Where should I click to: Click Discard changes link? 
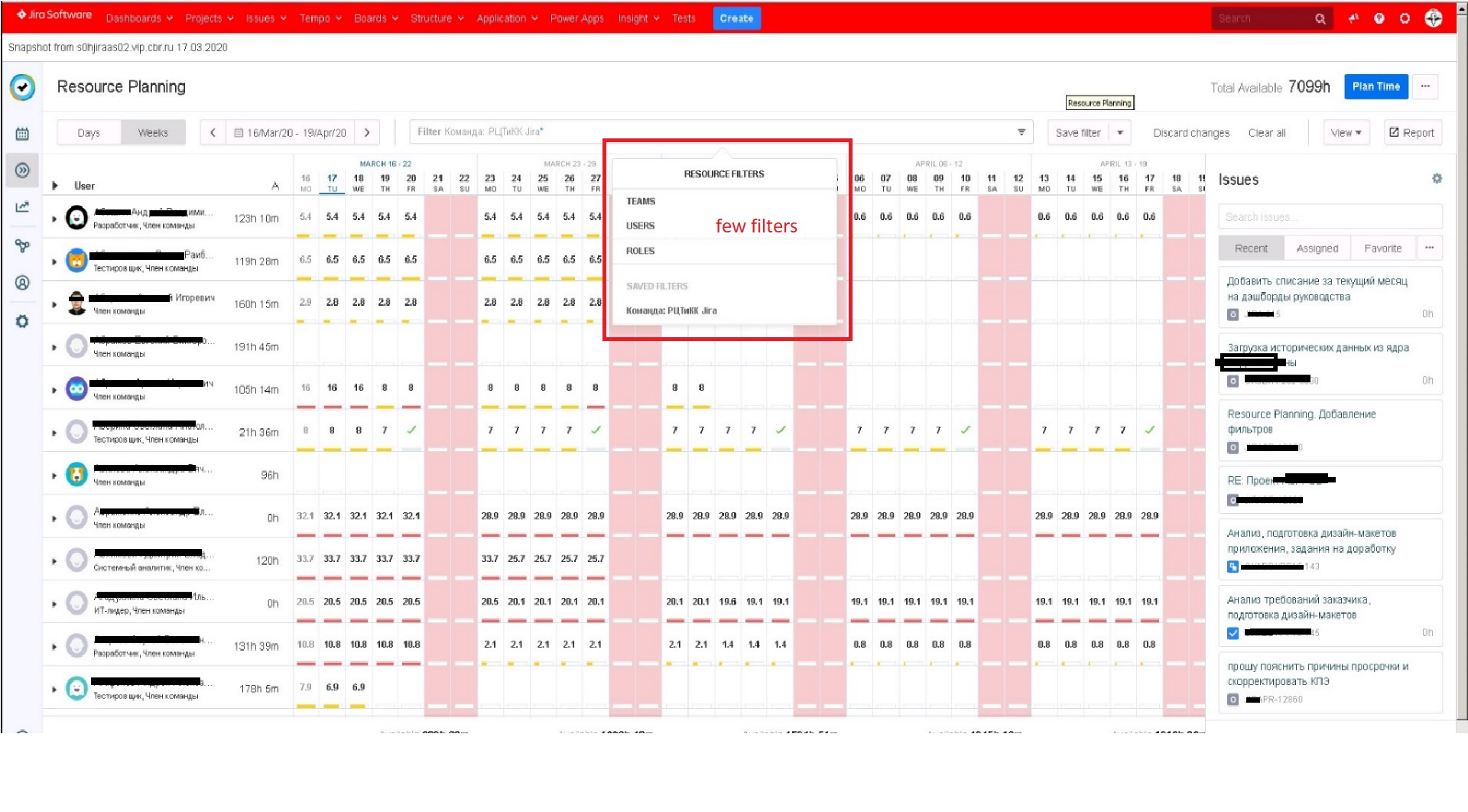pos(1190,133)
